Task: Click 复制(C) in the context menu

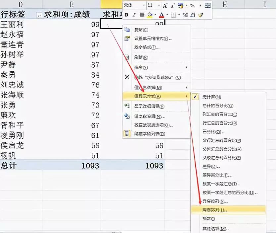Action: tap(141, 30)
